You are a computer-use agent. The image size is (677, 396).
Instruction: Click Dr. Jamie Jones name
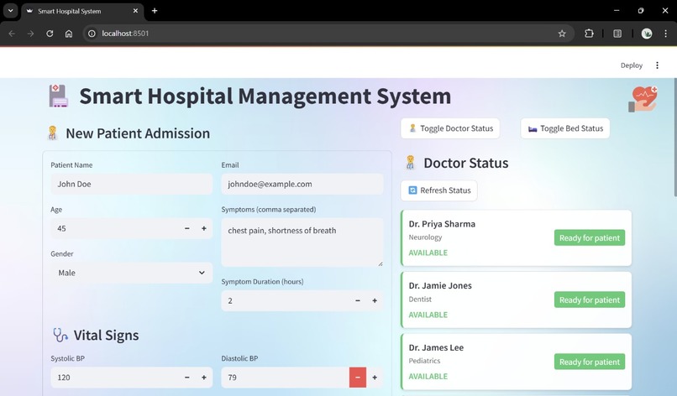click(x=440, y=285)
